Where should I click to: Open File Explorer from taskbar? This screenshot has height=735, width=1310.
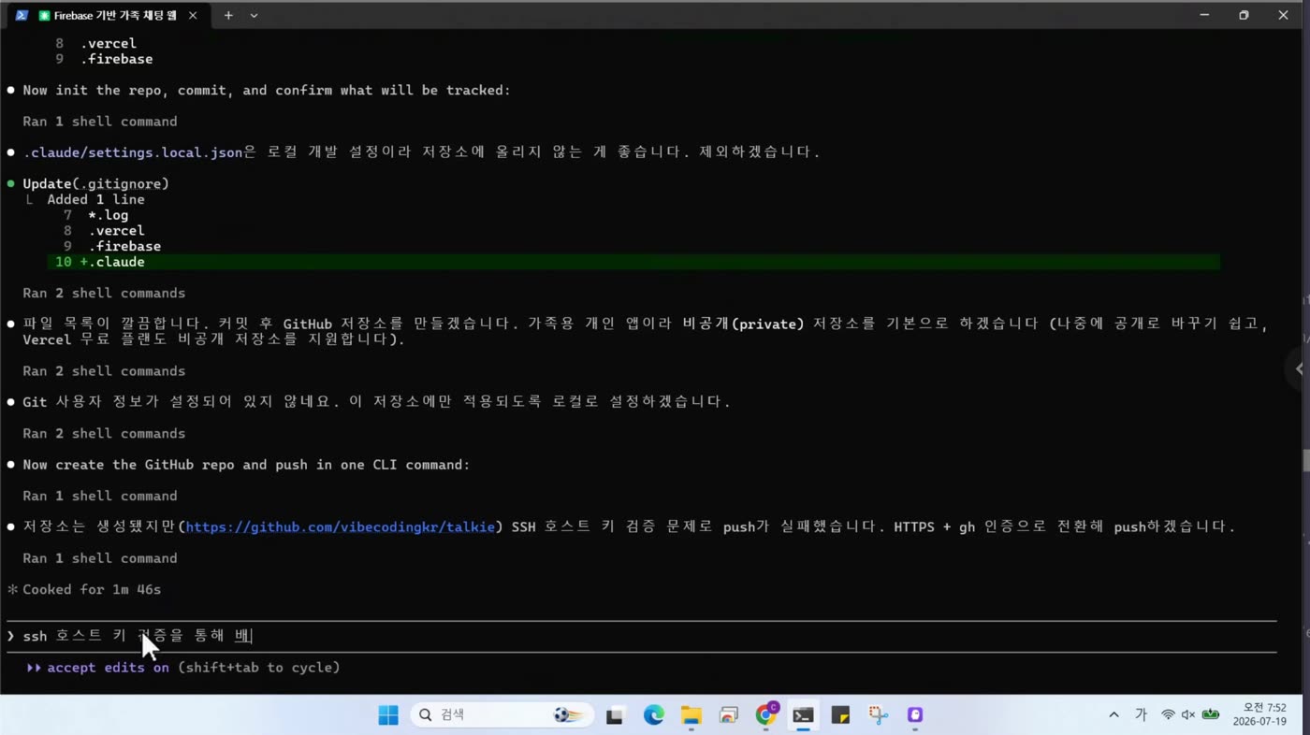pyautogui.click(x=691, y=715)
